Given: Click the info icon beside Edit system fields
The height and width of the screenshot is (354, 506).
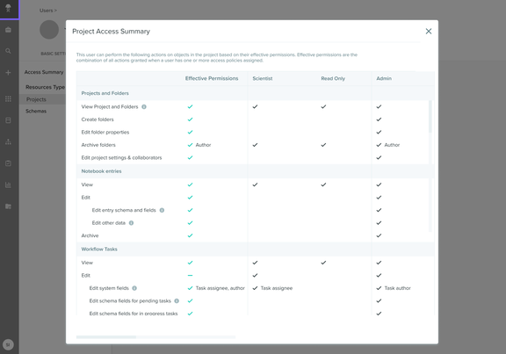Looking at the screenshot, I should point(134,288).
